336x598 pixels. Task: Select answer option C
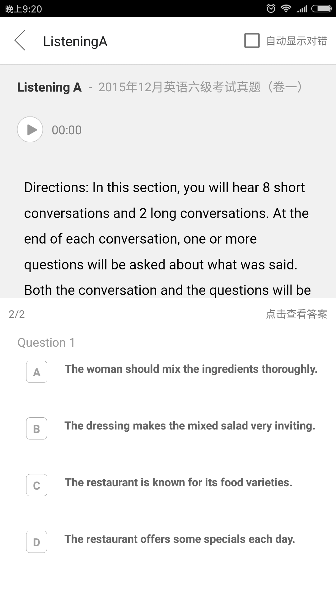pyautogui.click(x=37, y=485)
